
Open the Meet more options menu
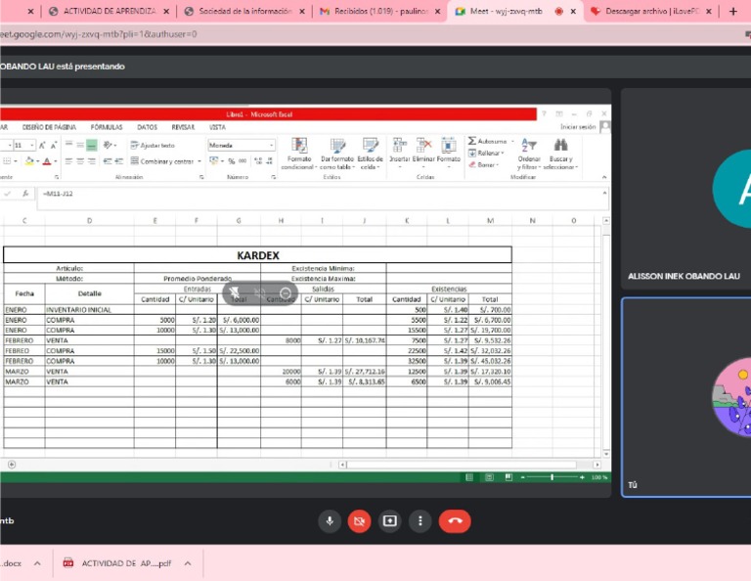click(x=420, y=521)
